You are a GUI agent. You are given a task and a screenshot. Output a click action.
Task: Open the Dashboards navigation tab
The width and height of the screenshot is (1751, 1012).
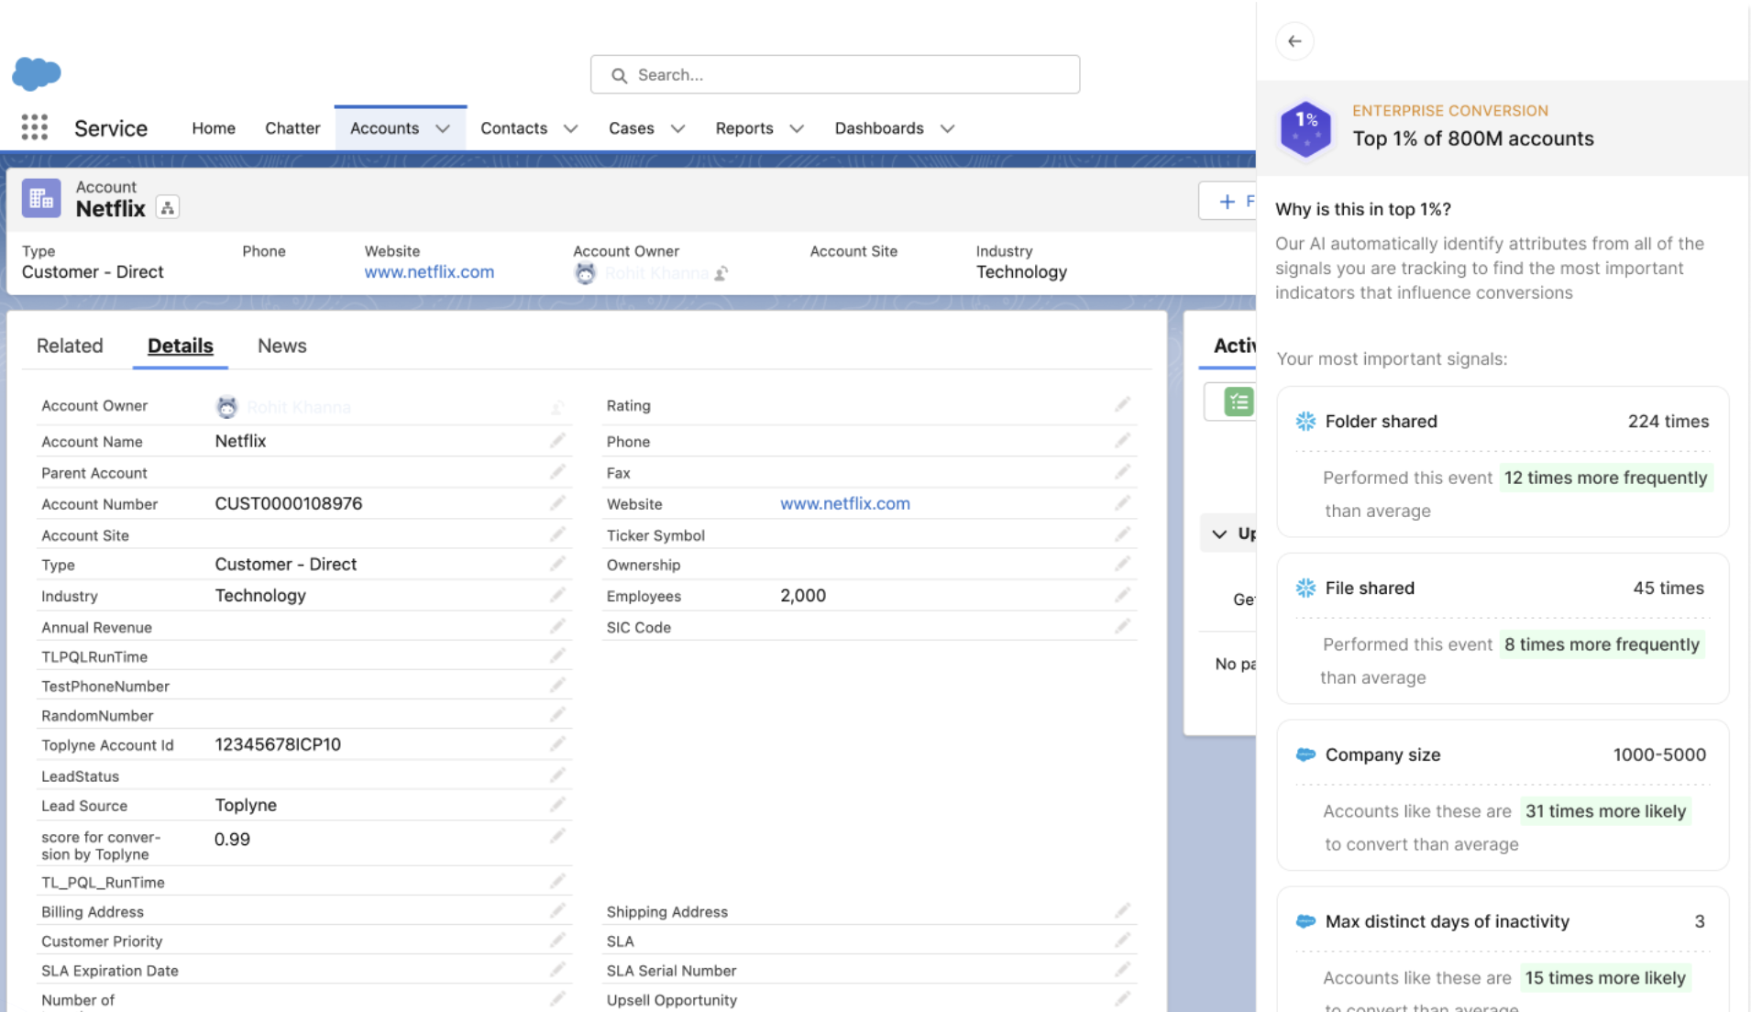(x=879, y=128)
